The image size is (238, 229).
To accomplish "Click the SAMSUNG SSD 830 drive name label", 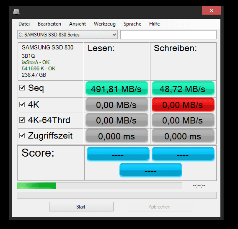I will [x=47, y=47].
